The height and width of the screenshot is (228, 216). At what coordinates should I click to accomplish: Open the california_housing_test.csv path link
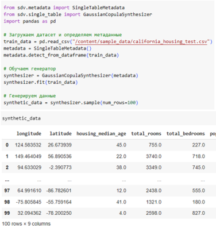141,41
